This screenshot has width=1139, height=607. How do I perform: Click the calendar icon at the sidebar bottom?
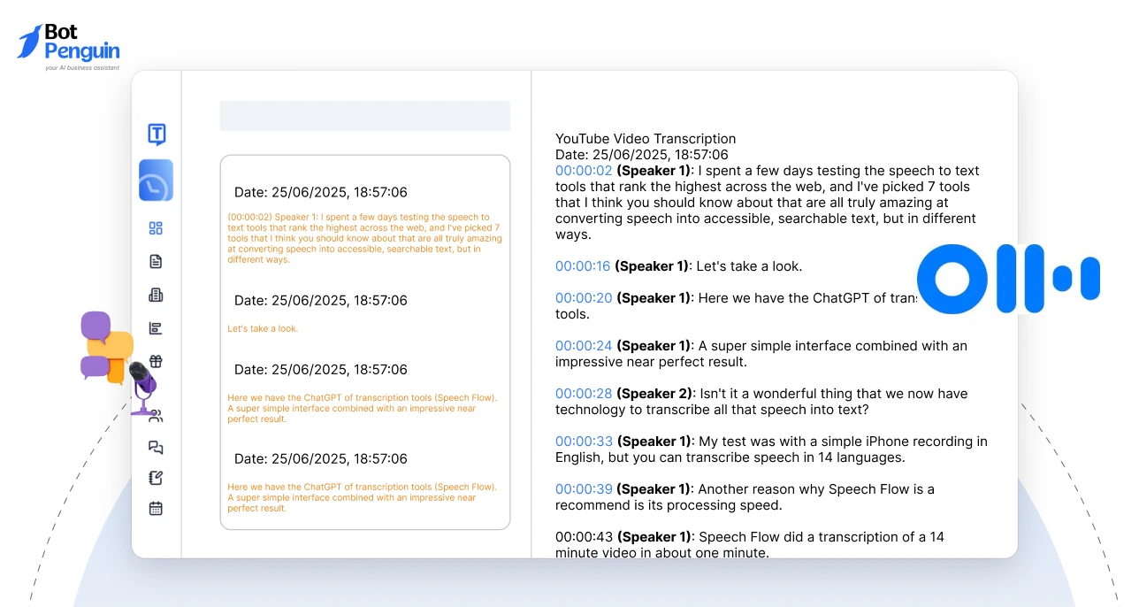156,508
